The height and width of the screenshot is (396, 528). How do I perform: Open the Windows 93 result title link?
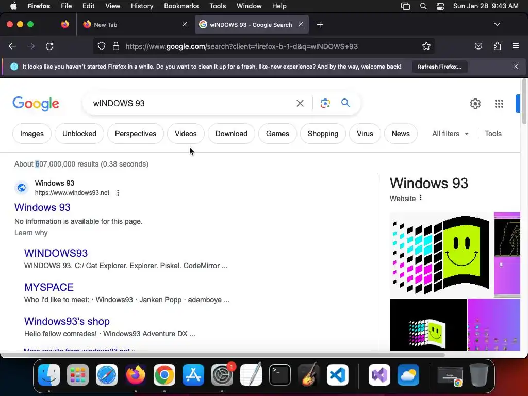(x=42, y=207)
